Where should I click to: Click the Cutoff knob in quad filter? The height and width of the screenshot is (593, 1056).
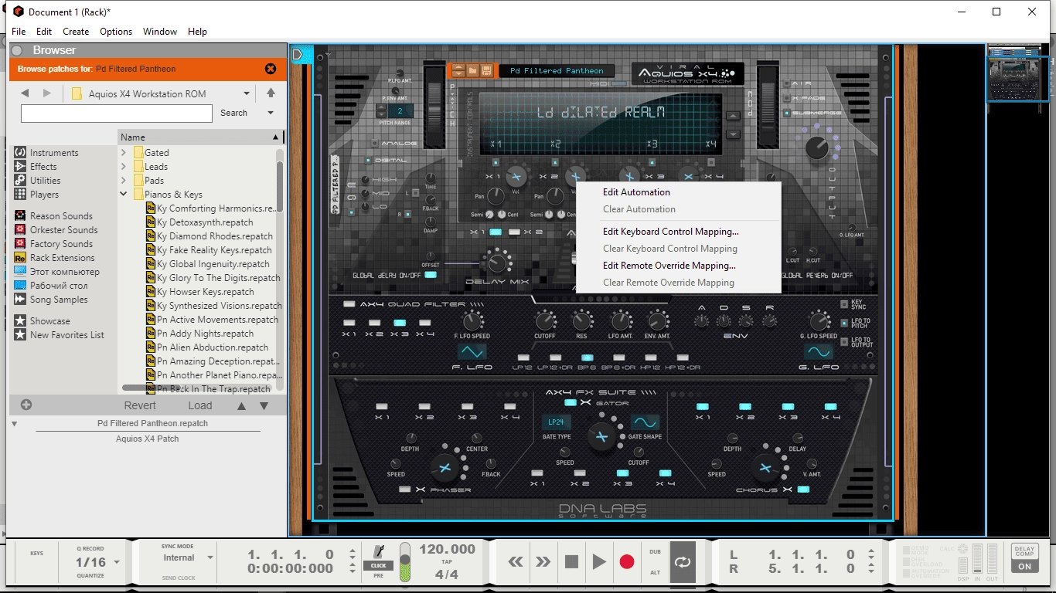pos(545,320)
